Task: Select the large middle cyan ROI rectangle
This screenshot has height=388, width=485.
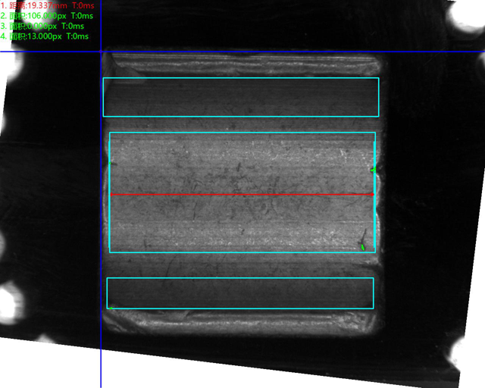Action: [x=242, y=133]
